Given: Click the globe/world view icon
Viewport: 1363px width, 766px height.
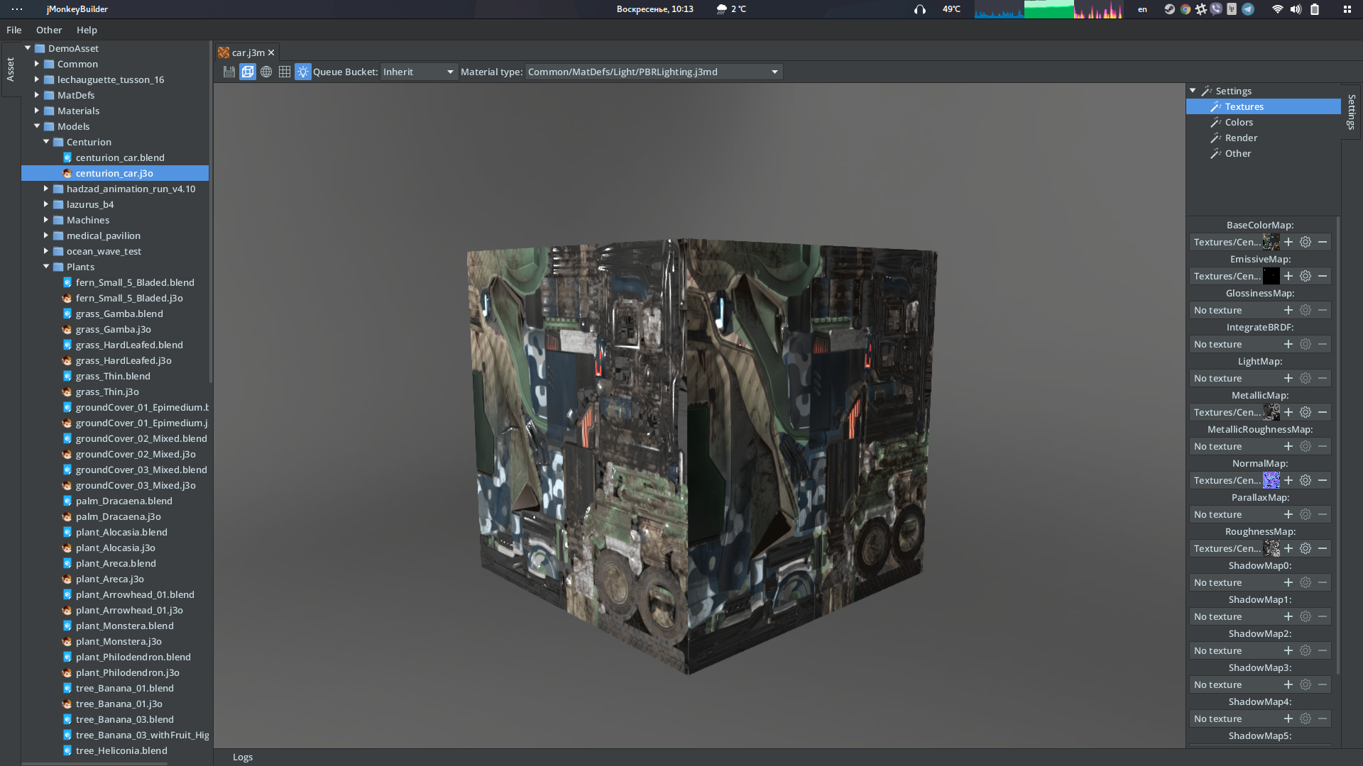Looking at the screenshot, I should click(266, 72).
